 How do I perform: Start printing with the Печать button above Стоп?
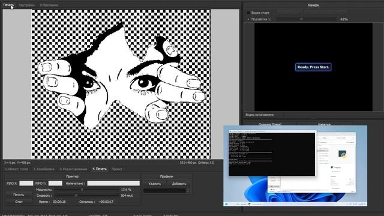(19, 194)
